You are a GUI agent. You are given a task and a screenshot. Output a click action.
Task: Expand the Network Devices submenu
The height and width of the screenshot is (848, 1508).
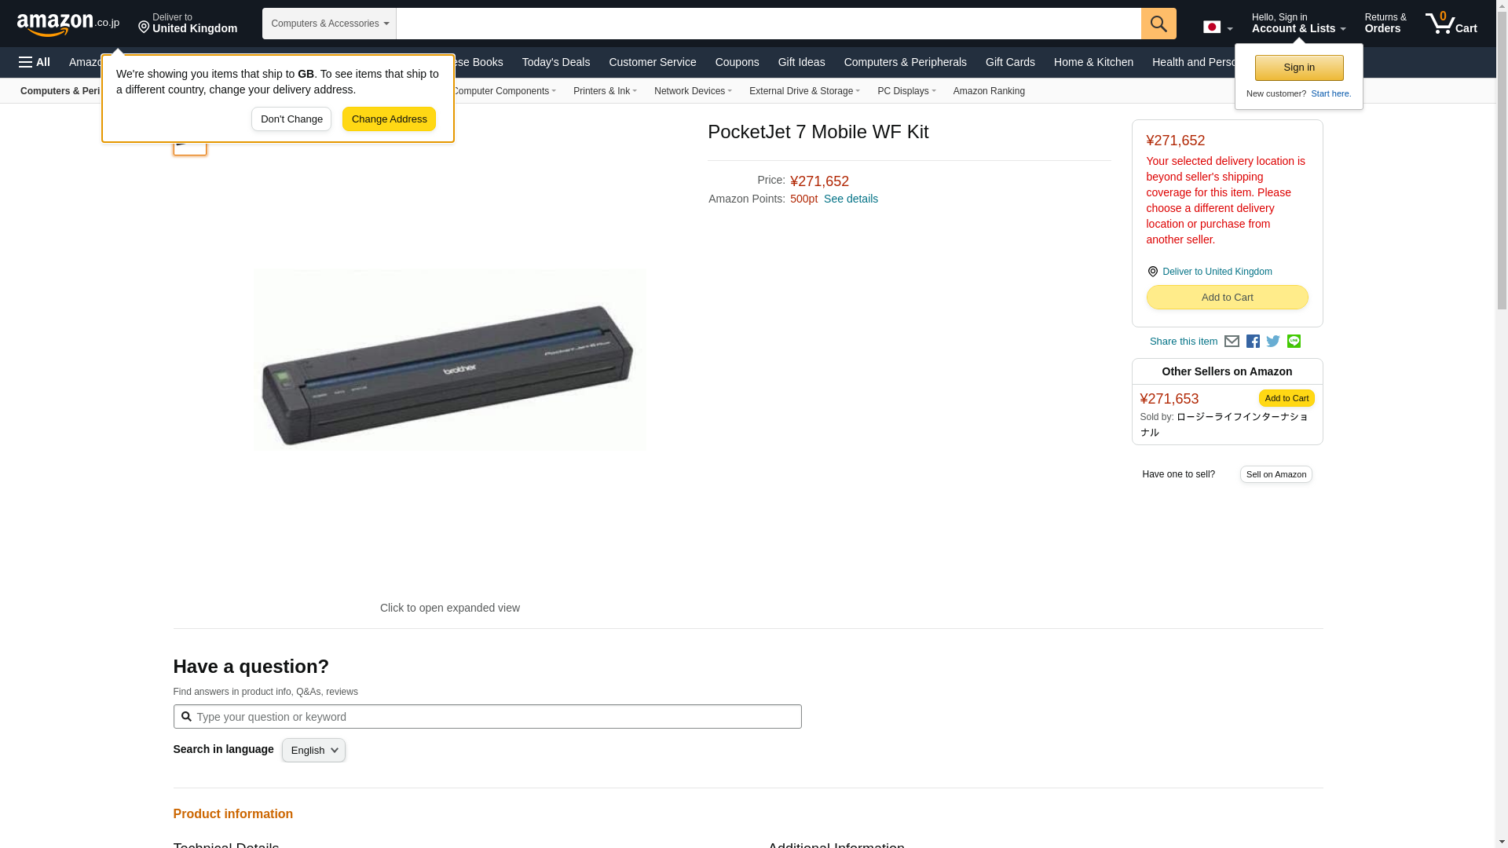point(693,91)
